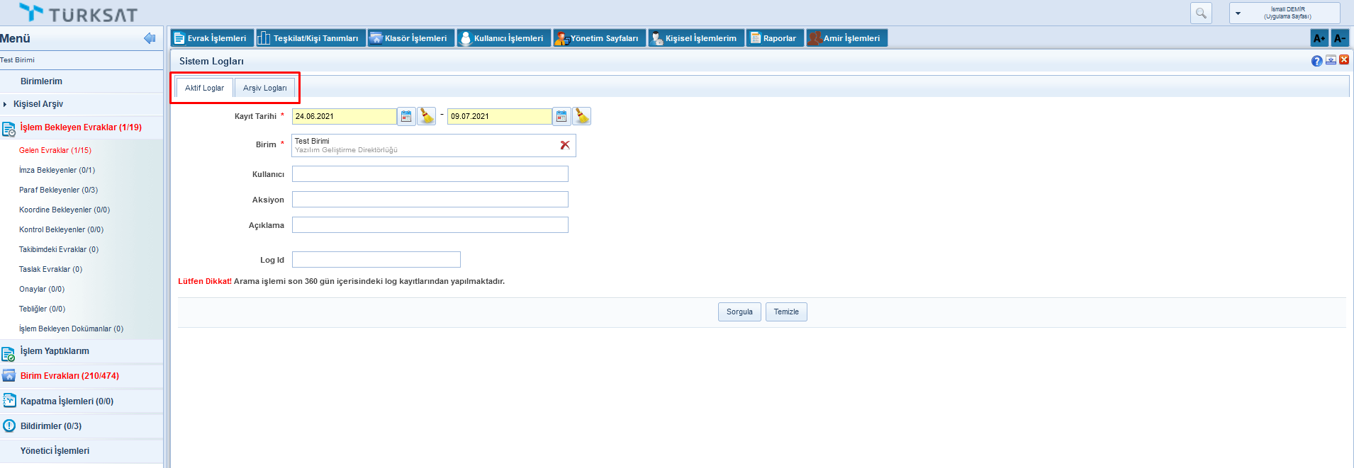
Task: Collapse the Menü sidebar panel
Action: click(x=150, y=38)
